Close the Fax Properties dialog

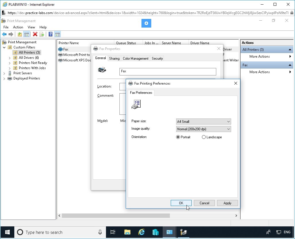pos(219,48)
